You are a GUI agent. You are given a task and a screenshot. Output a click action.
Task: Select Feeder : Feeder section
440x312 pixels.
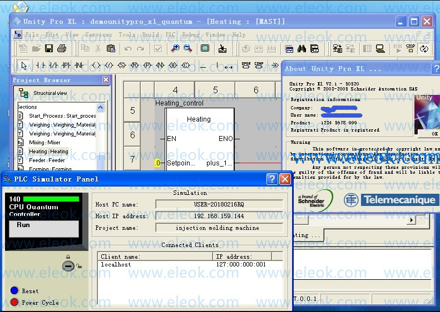tap(47, 160)
